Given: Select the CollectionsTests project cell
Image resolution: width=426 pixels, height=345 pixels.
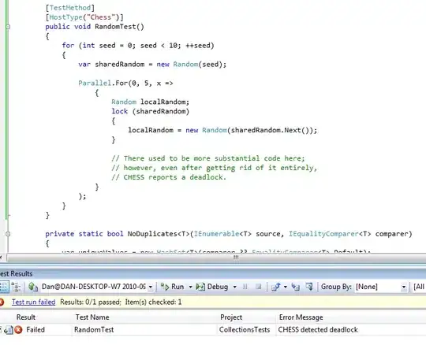Looking at the screenshot, I should (245, 329).
